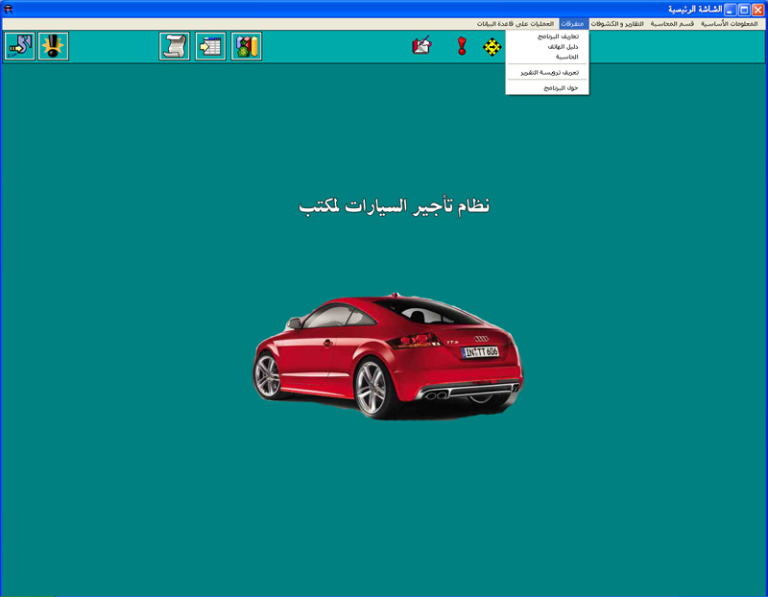Select تعريف ترويسة التقرير menu entry
The height and width of the screenshot is (597, 768).
[x=549, y=72]
